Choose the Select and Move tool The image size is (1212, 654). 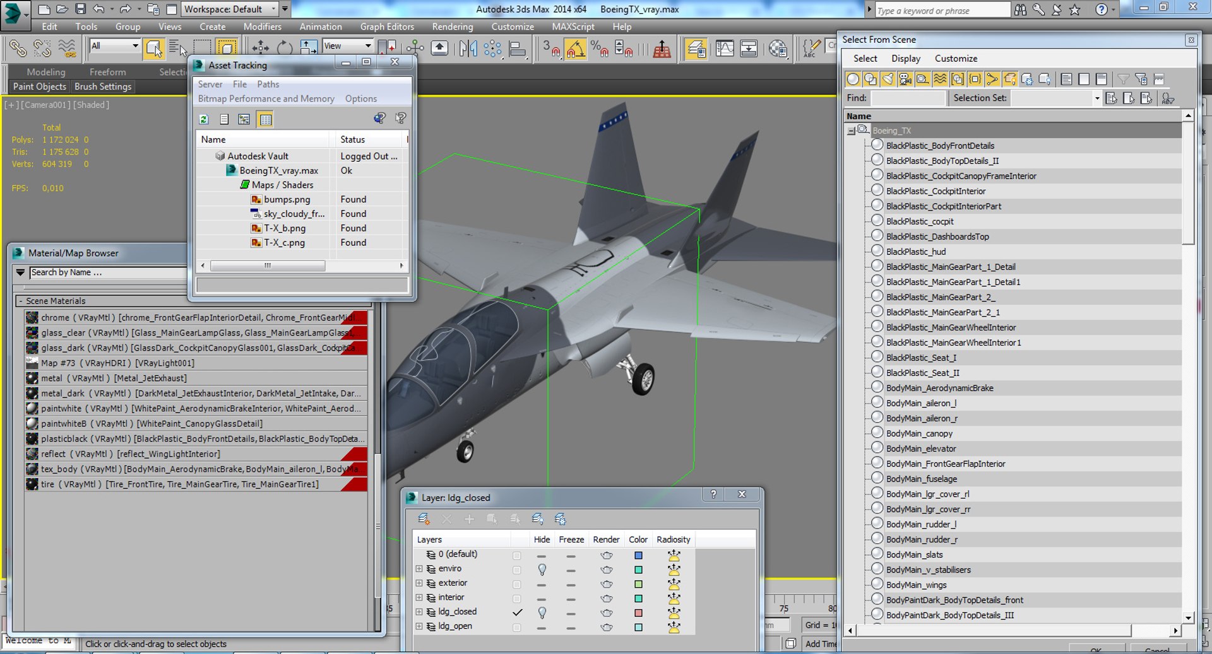point(260,49)
